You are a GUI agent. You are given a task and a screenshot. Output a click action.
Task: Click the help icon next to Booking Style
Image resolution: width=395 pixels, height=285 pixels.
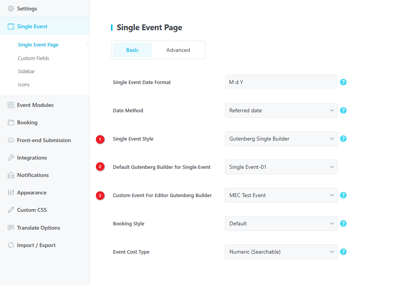[x=343, y=223]
